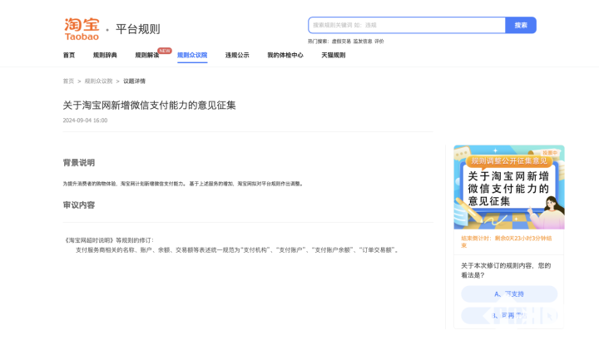
Task: Open the 违规公示 navigation tab
Action: 237,55
